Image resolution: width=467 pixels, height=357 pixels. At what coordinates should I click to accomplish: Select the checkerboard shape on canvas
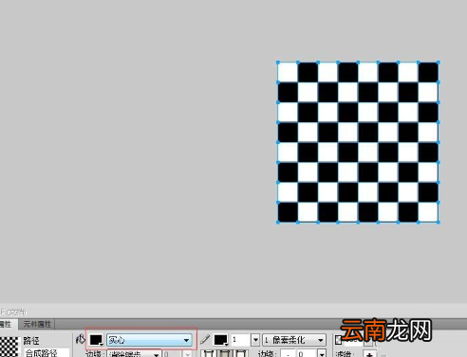358,142
